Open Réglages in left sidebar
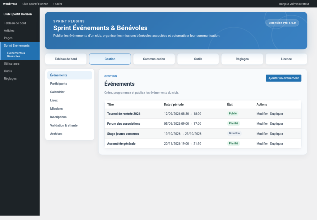 (20, 78)
